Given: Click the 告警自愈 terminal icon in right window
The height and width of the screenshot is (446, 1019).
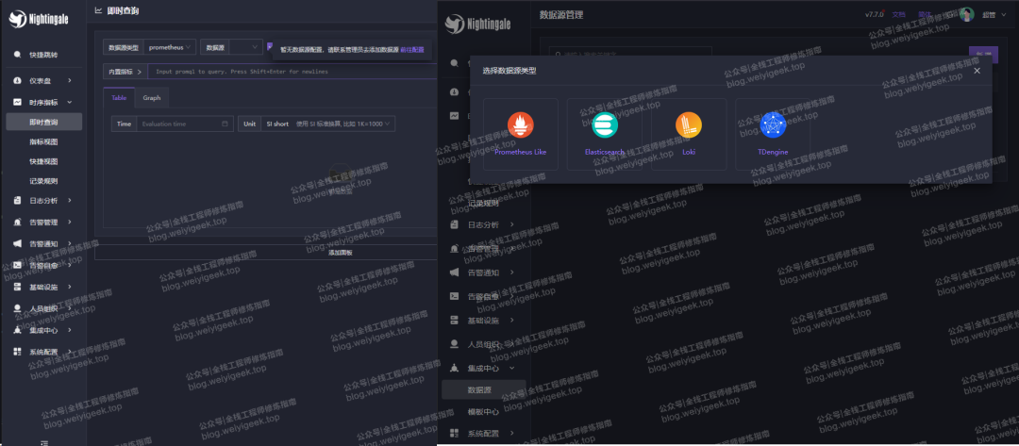Looking at the screenshot, I should point(455,296).
